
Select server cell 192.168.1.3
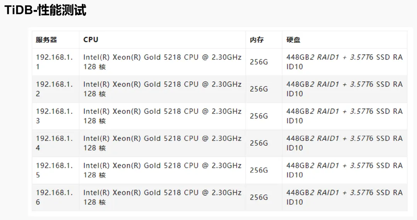(56, 116)
